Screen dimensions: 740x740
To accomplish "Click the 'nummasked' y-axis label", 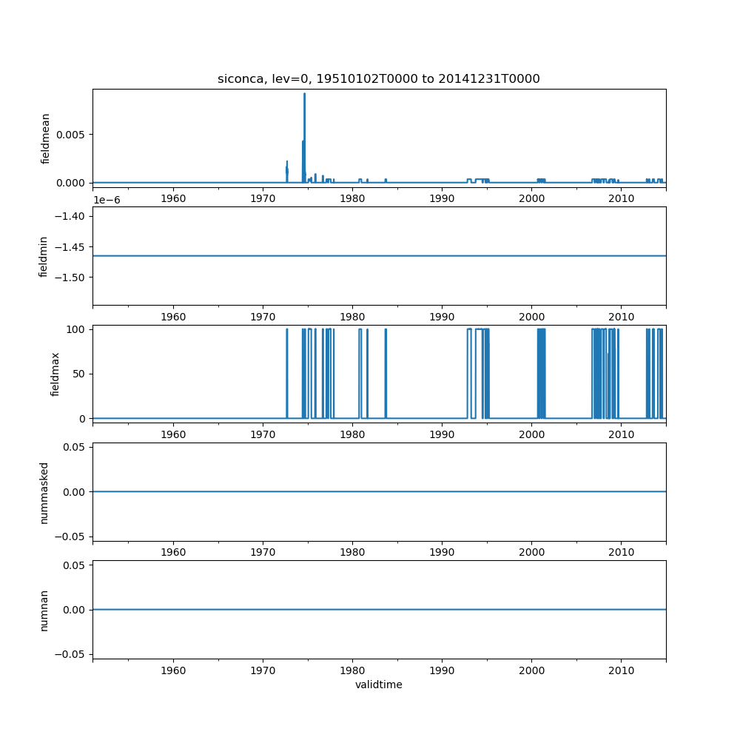I will point(44,493).
